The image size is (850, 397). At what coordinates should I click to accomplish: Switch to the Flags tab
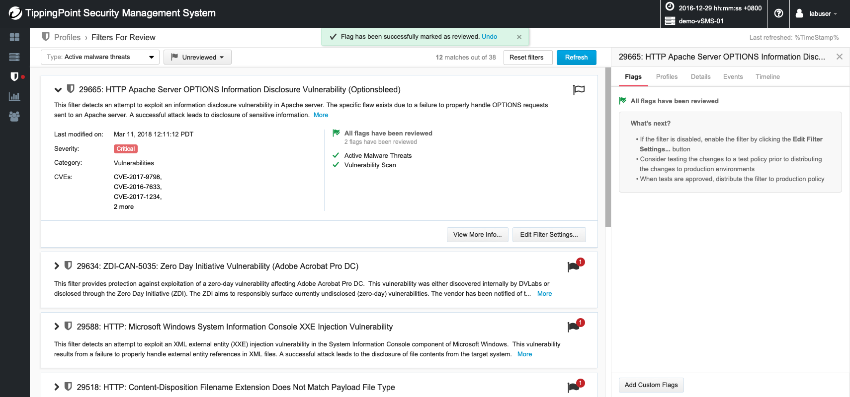pyautogui.click(x=633, y=77)
